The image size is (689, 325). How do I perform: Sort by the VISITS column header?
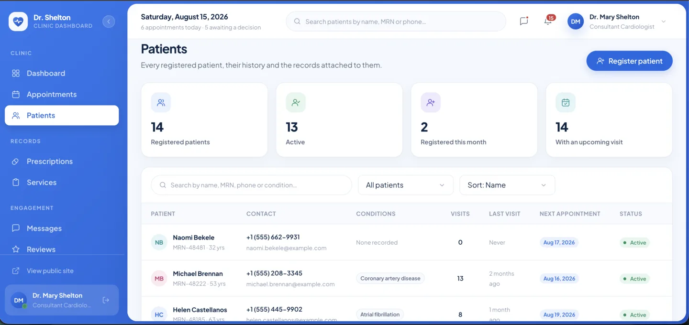460,214
